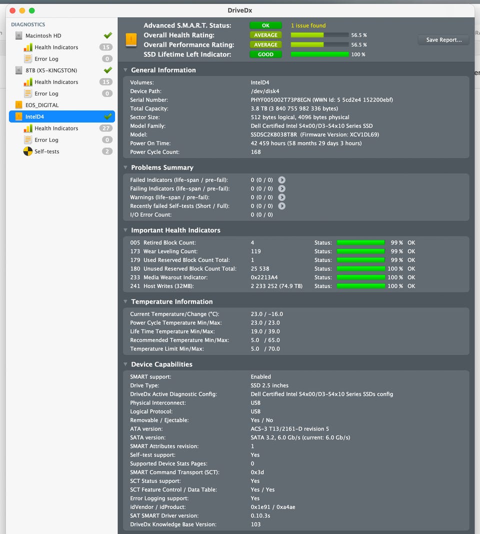Click the "/dev/disk4" device path value
Screen dimensions: 480x534
click(x=265, y=91)
